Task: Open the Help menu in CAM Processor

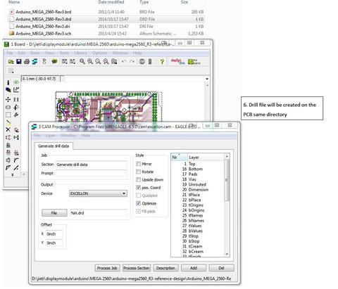Action: 86,136
